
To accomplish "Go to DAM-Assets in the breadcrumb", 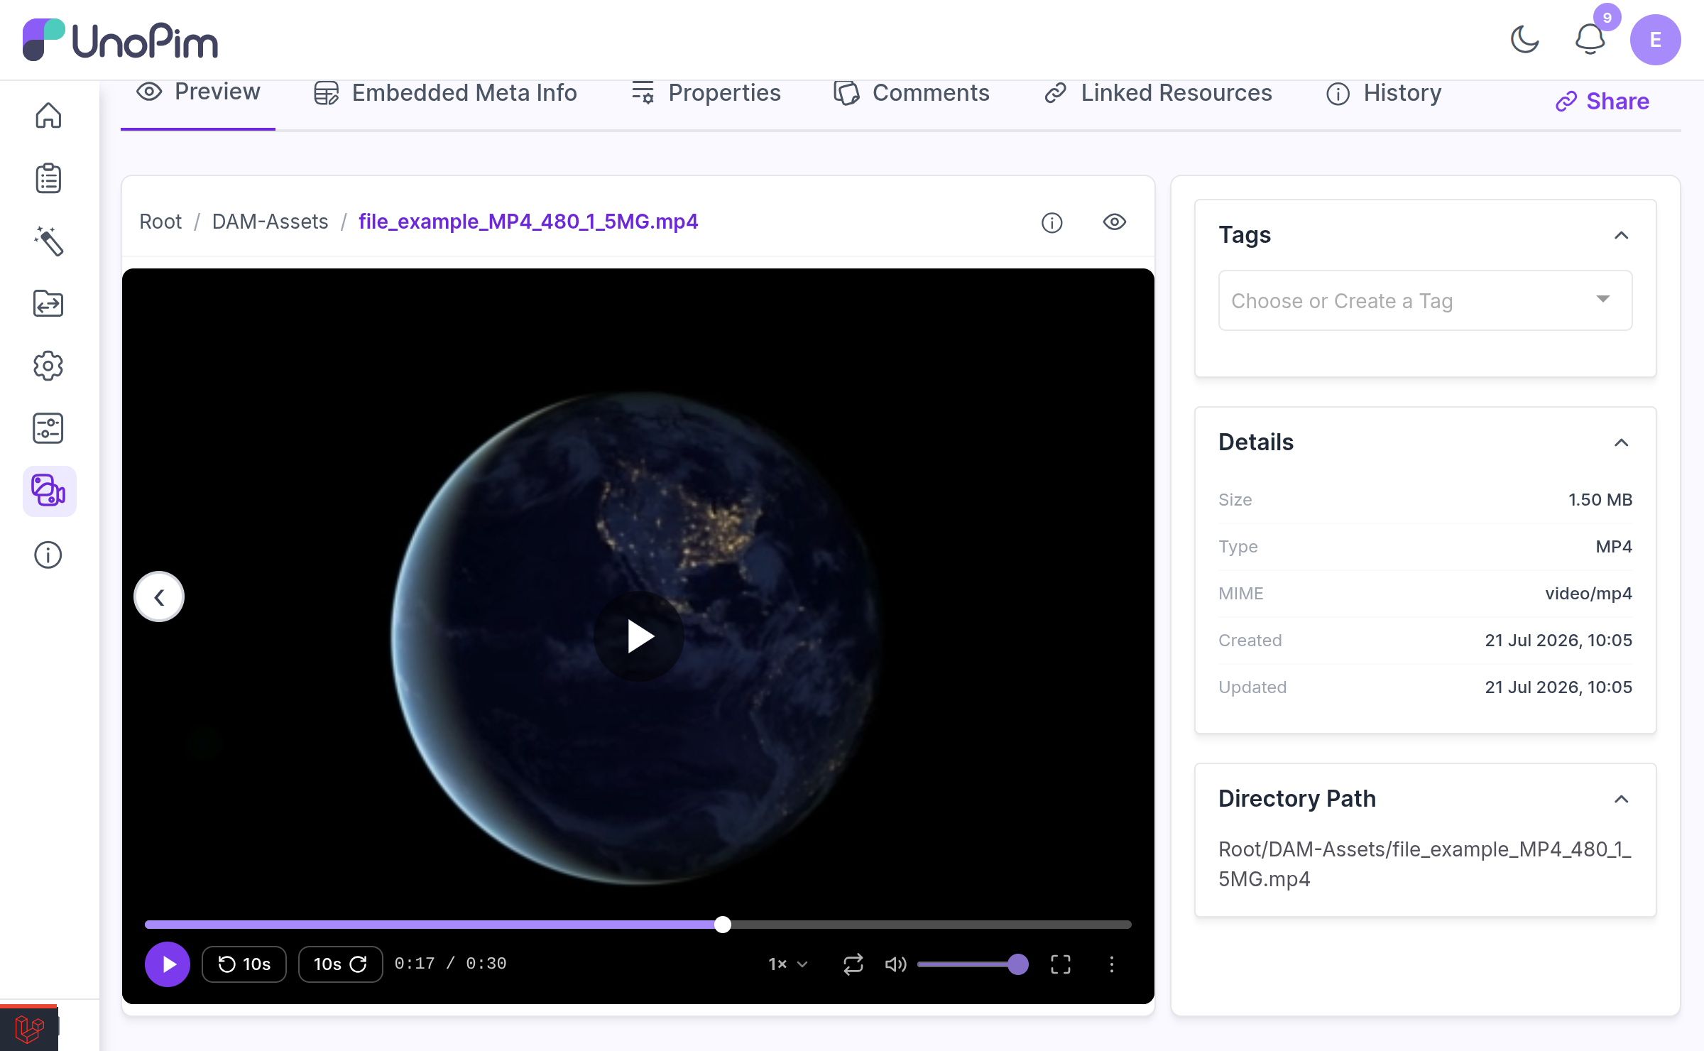I will pos(270,222).
